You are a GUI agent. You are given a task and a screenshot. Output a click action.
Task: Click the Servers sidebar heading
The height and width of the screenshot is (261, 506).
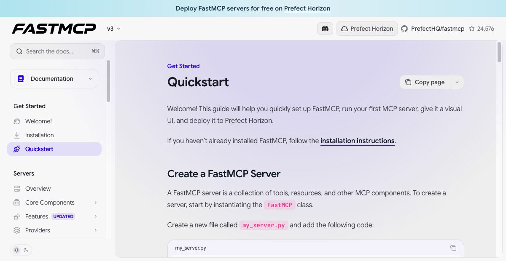pyautogui.click(x=24, y=173)
